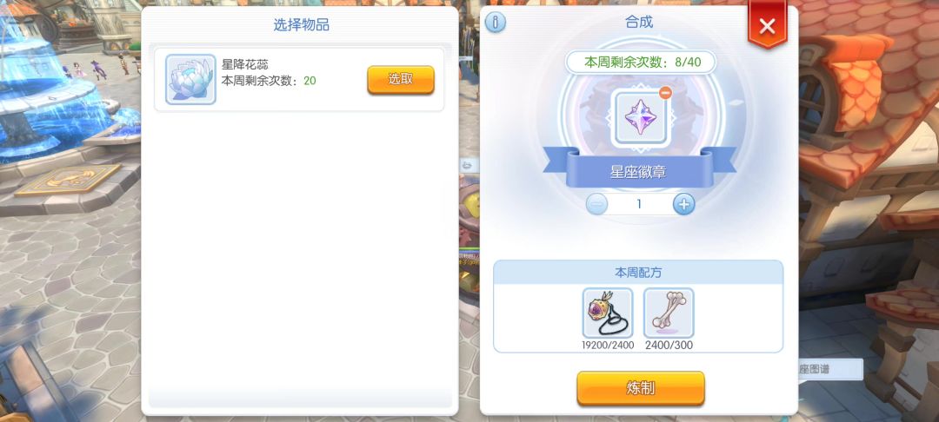This screenshot has height=422, width=939.
Task: Increase the crafting quantity with plus
Action: 684,204
